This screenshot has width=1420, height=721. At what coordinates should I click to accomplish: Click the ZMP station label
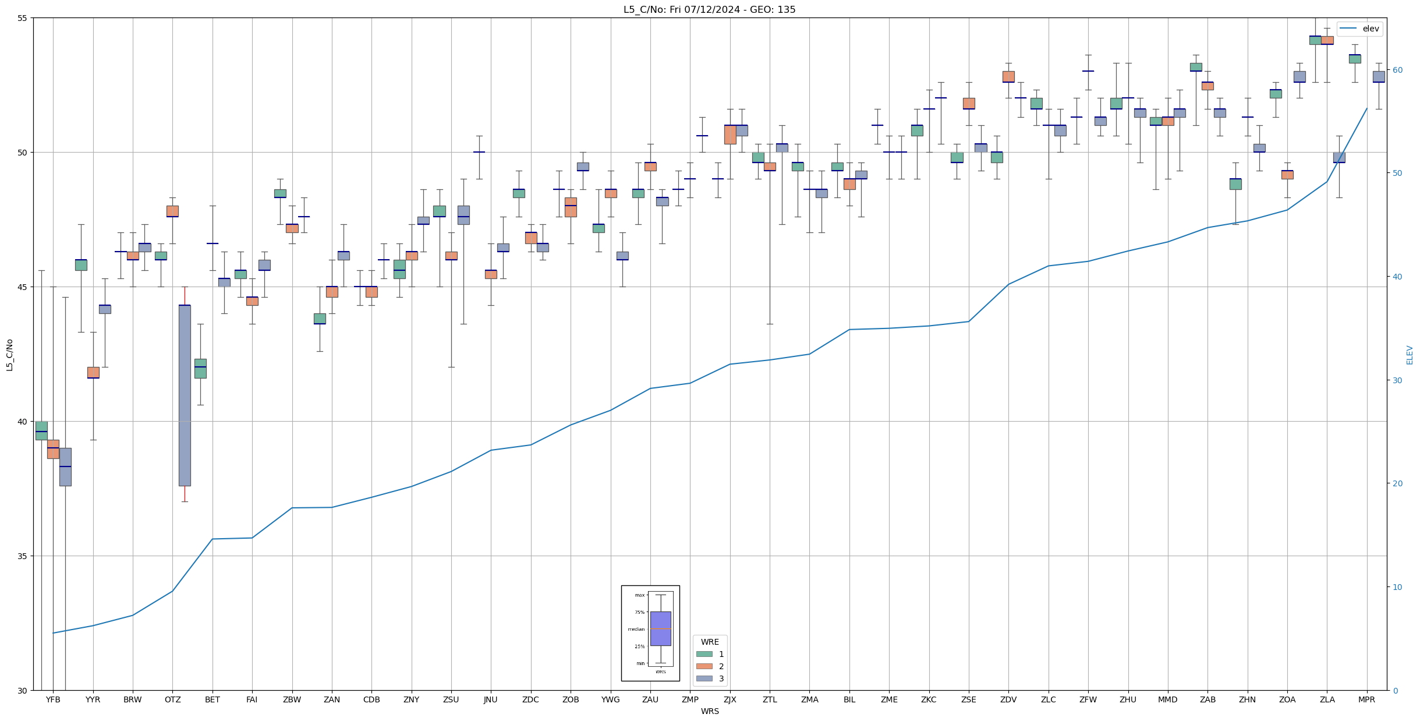pyautogui.click(x=690, y=699)
